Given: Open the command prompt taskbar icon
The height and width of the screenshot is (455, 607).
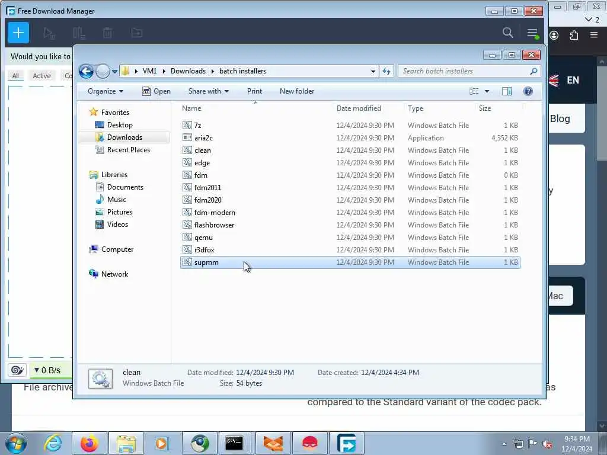Looking at the screenshot, I should (x=235, y=443).
